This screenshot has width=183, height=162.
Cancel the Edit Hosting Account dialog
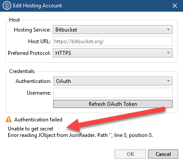(163, 154)
